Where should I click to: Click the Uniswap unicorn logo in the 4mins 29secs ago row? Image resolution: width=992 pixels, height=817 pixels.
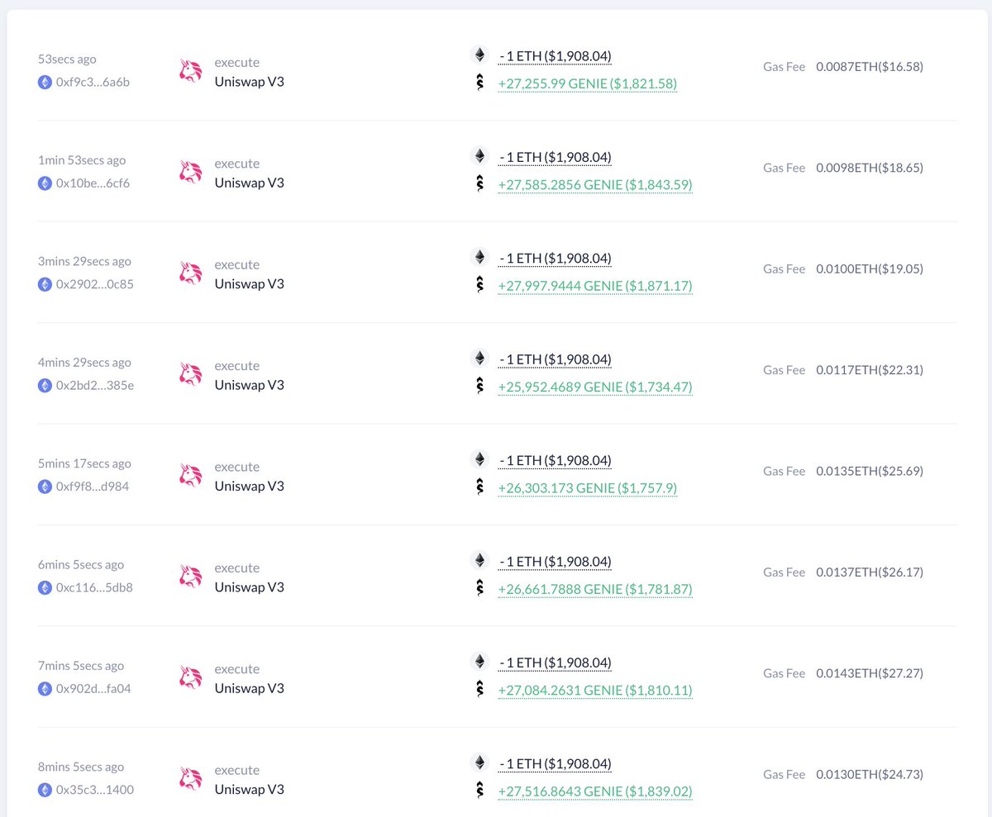[x=191, y=374]
